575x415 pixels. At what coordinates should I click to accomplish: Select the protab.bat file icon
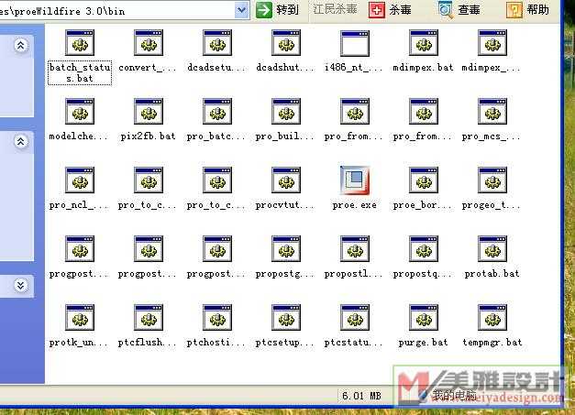492,248
